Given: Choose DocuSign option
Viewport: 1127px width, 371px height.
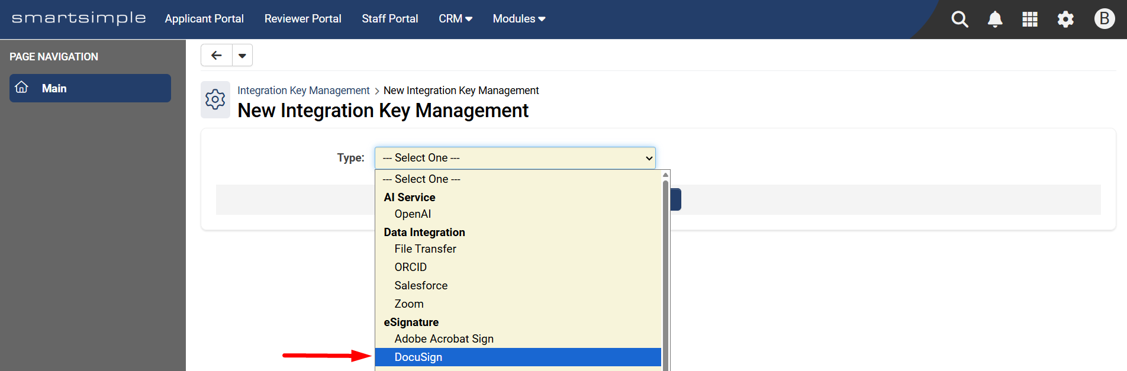Looking at the screenshot, I should pyautogui.click(x=518, y=357).
